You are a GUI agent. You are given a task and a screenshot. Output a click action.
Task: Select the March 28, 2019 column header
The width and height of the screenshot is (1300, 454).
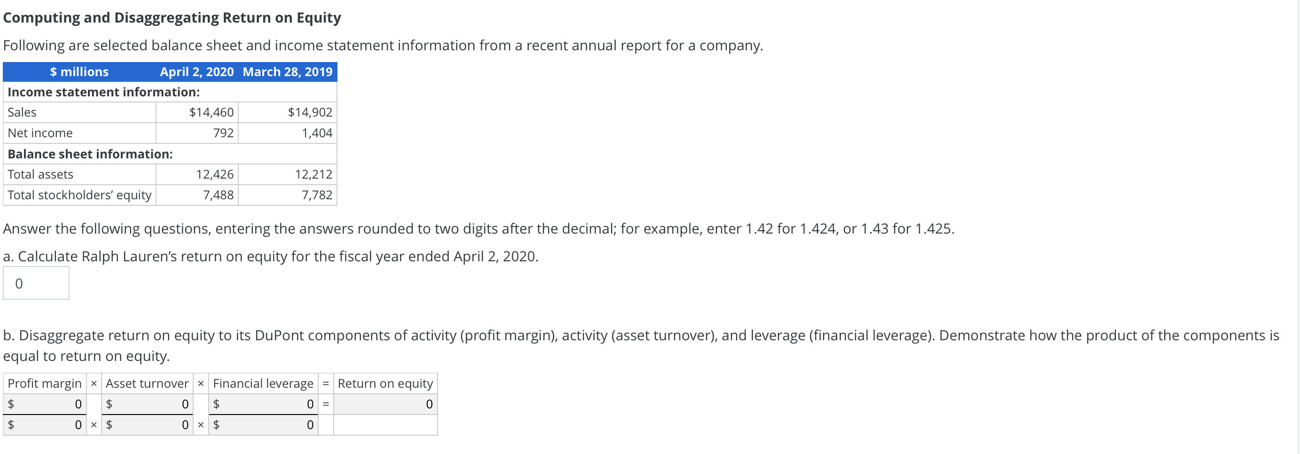click(x=287, y=71)
